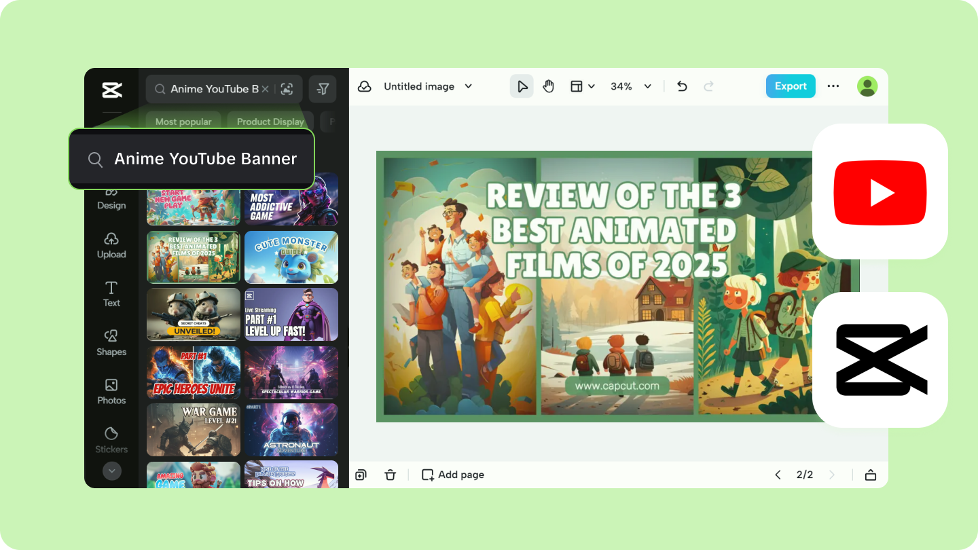Select the Text tool in sidebar
978x550 pixels.
pyautogui.click(x=111, y=294)
